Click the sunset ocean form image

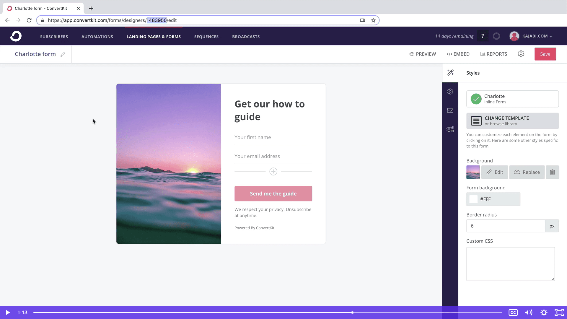point(169,164)
